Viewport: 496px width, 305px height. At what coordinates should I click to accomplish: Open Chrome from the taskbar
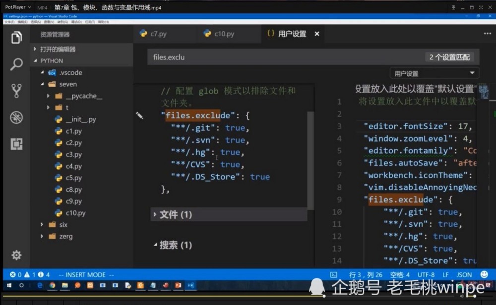point(52,285)
